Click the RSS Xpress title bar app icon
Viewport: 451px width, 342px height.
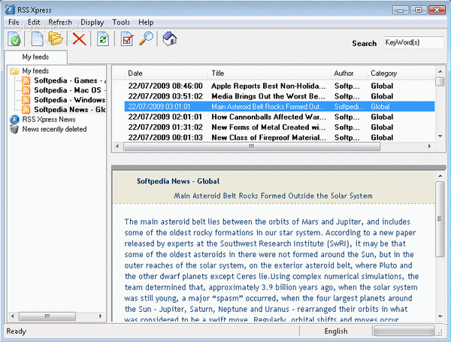[10, 10]
